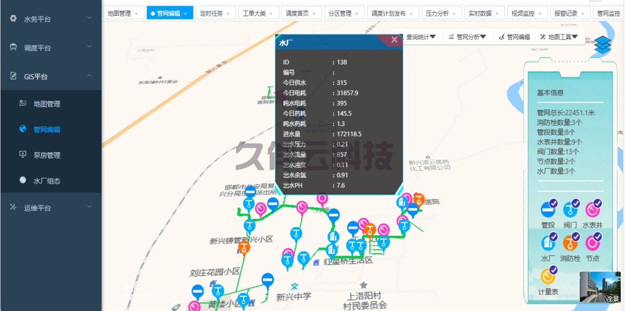Select the pipe segment marker left of 新兴中学
The image size is (625, 311).
point(268,281)
